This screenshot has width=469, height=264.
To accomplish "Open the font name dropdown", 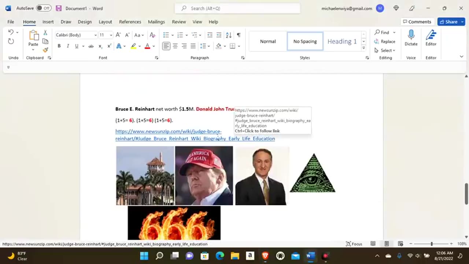I will 96,35.
